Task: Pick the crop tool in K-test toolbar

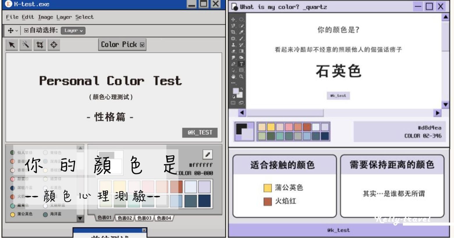Action: [40, 45]
